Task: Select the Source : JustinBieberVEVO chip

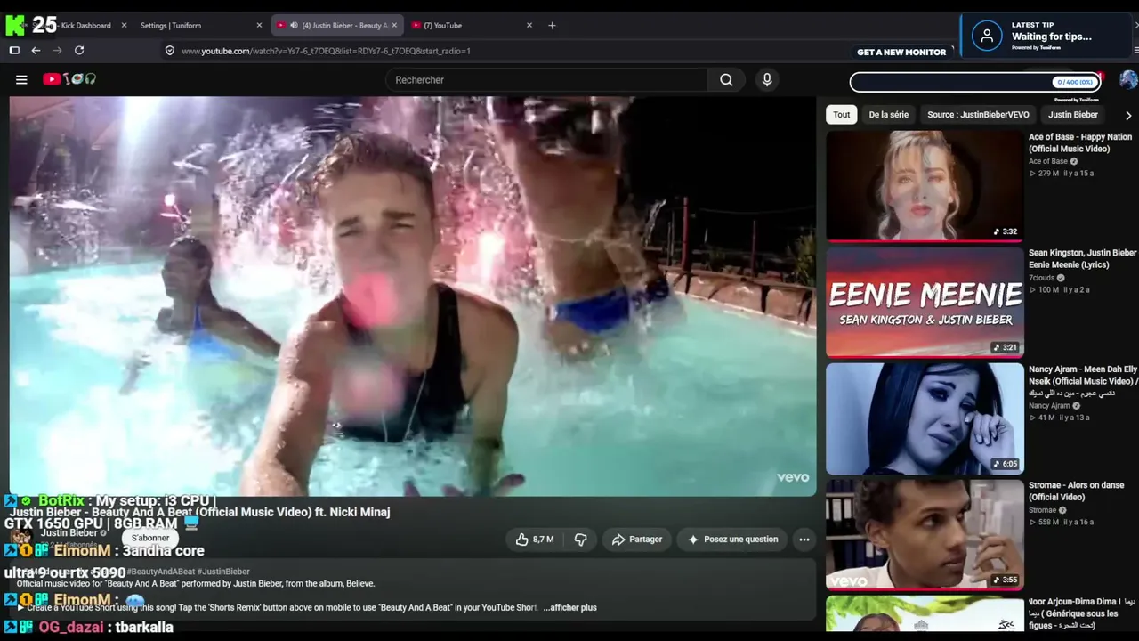Action: tap(978, 115)
